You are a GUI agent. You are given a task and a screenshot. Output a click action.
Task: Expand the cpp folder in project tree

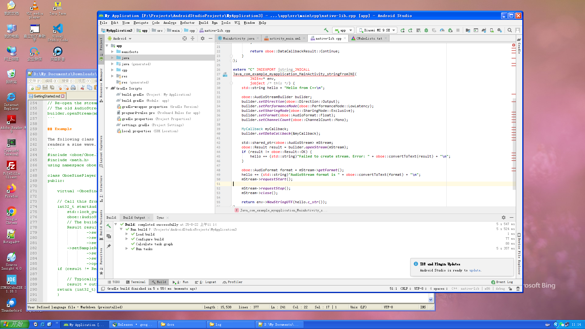(112, 70)
